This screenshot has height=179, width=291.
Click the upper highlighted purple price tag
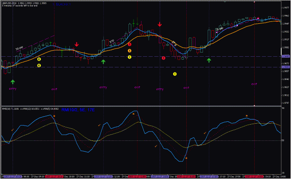(x=285, y=56)
